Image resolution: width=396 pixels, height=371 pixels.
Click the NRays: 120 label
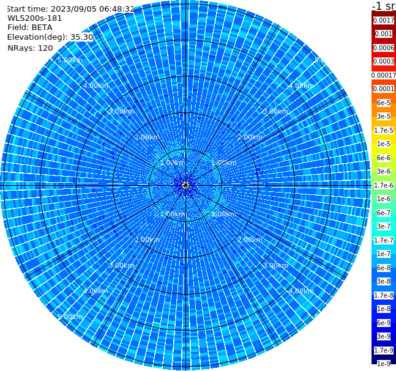(x=30, y=48)
